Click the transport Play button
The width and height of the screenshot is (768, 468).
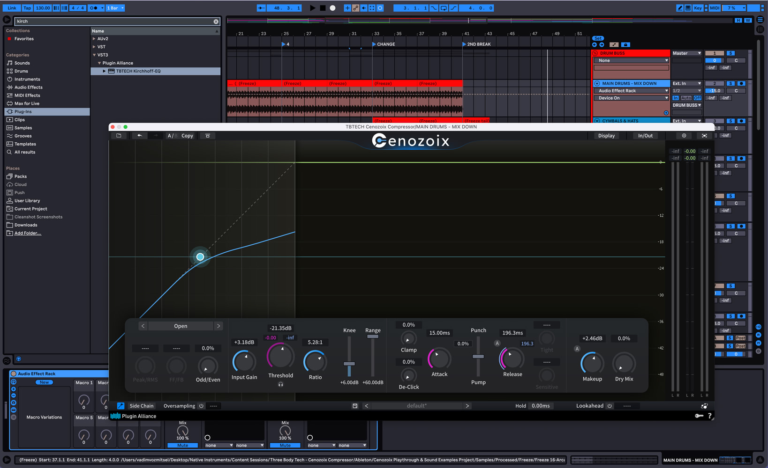[x=313, y=8]
